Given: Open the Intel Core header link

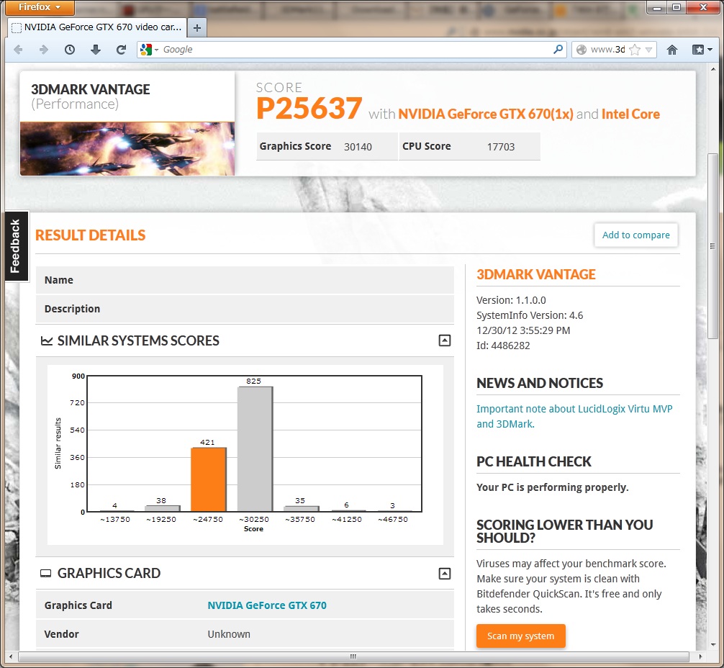Looking at the screenshot, I should coord(630,114).
